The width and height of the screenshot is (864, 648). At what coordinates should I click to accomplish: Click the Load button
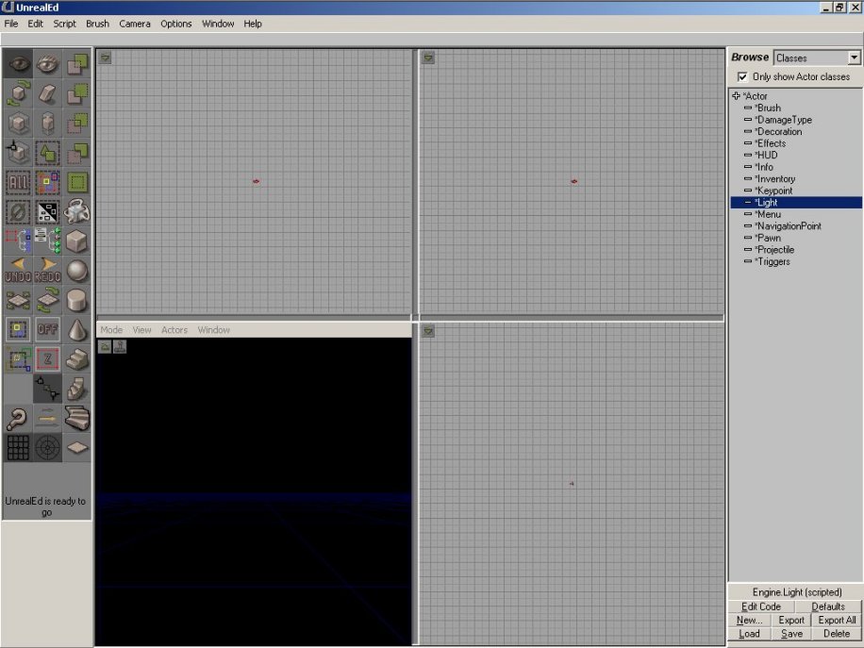coord(749,634)
